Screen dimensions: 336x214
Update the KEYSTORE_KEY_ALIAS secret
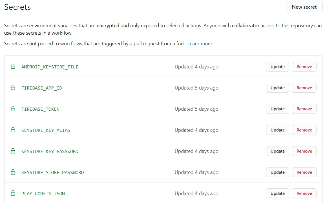277,130
